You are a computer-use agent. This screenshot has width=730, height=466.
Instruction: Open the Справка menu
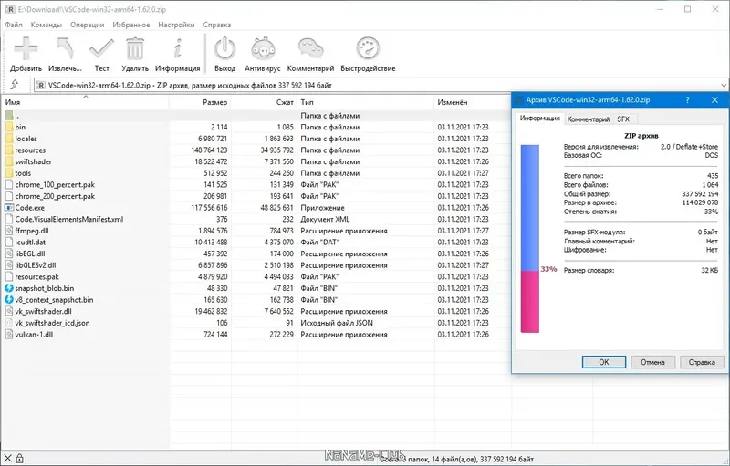217,25
